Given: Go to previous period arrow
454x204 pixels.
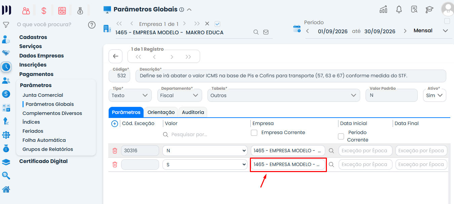Looking at the screenshot, I should [307, 31].
